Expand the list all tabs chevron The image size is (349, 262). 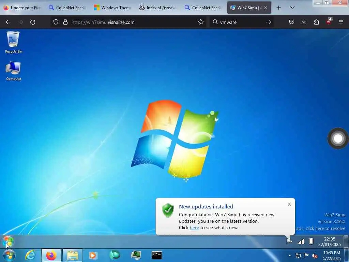[x=292, y=8]
